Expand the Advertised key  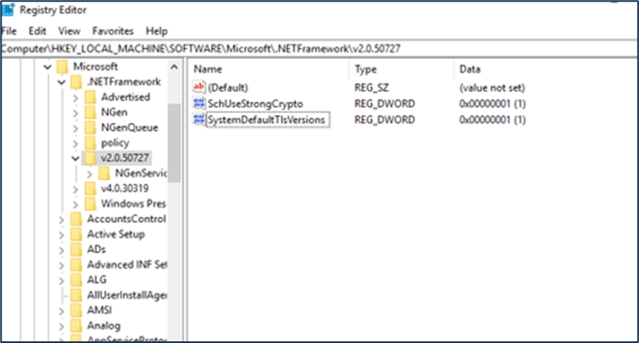click(x=75, y=97)
